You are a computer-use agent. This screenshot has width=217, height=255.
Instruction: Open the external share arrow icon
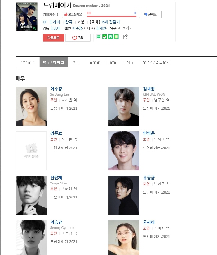125,37
